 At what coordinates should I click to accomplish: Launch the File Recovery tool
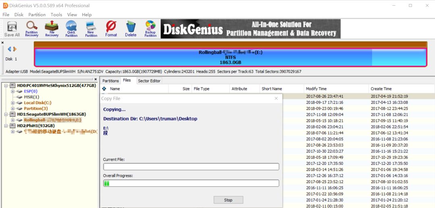pyautogui.click(x=52, y=29)
